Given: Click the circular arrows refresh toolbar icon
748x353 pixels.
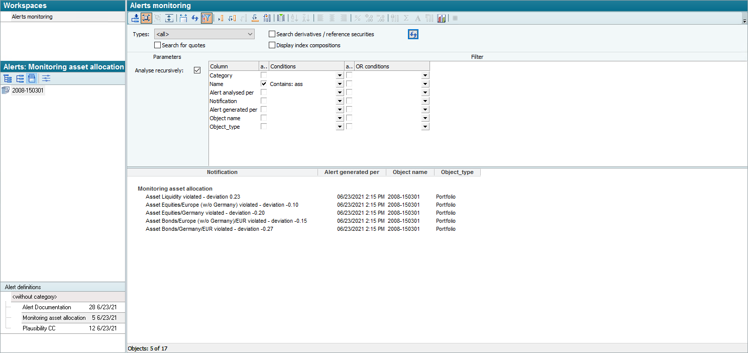Looking at the screenshot, I should [x=195, y=18].
